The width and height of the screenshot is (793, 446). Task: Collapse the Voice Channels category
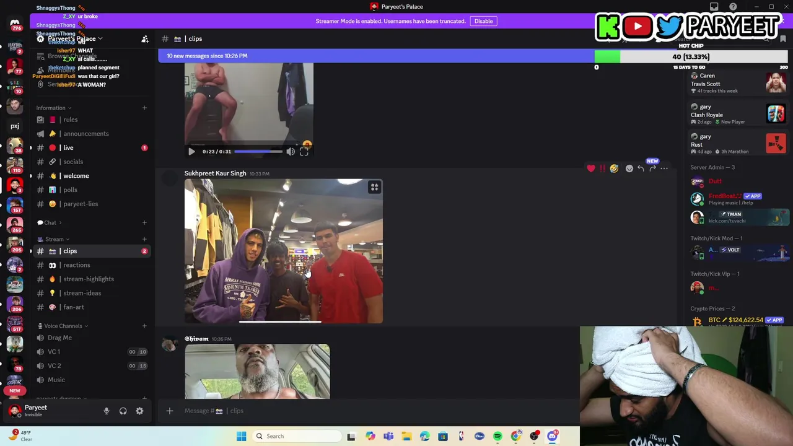click(x=63, y=326)
